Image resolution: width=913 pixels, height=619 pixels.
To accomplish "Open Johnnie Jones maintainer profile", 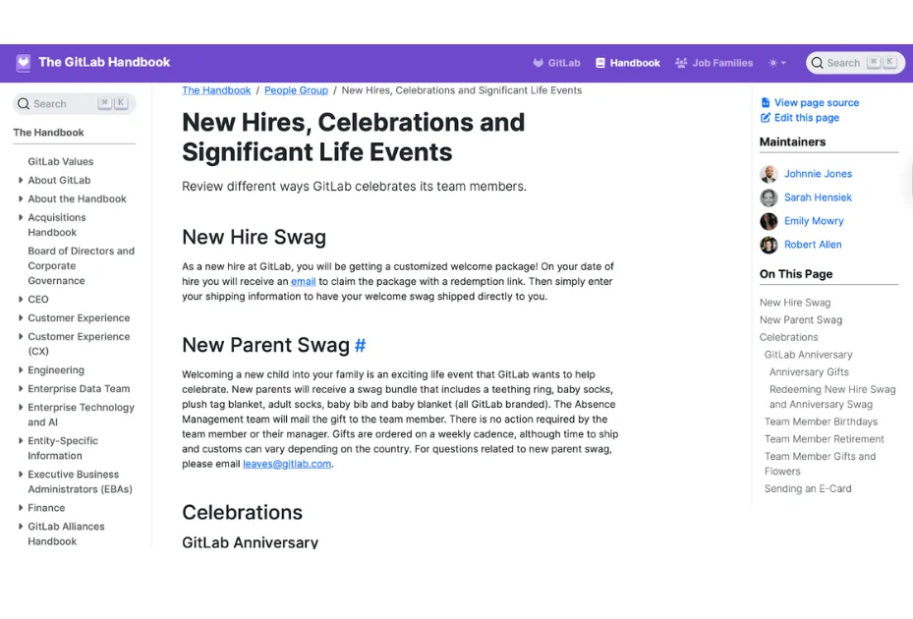I will coord(818,174).
